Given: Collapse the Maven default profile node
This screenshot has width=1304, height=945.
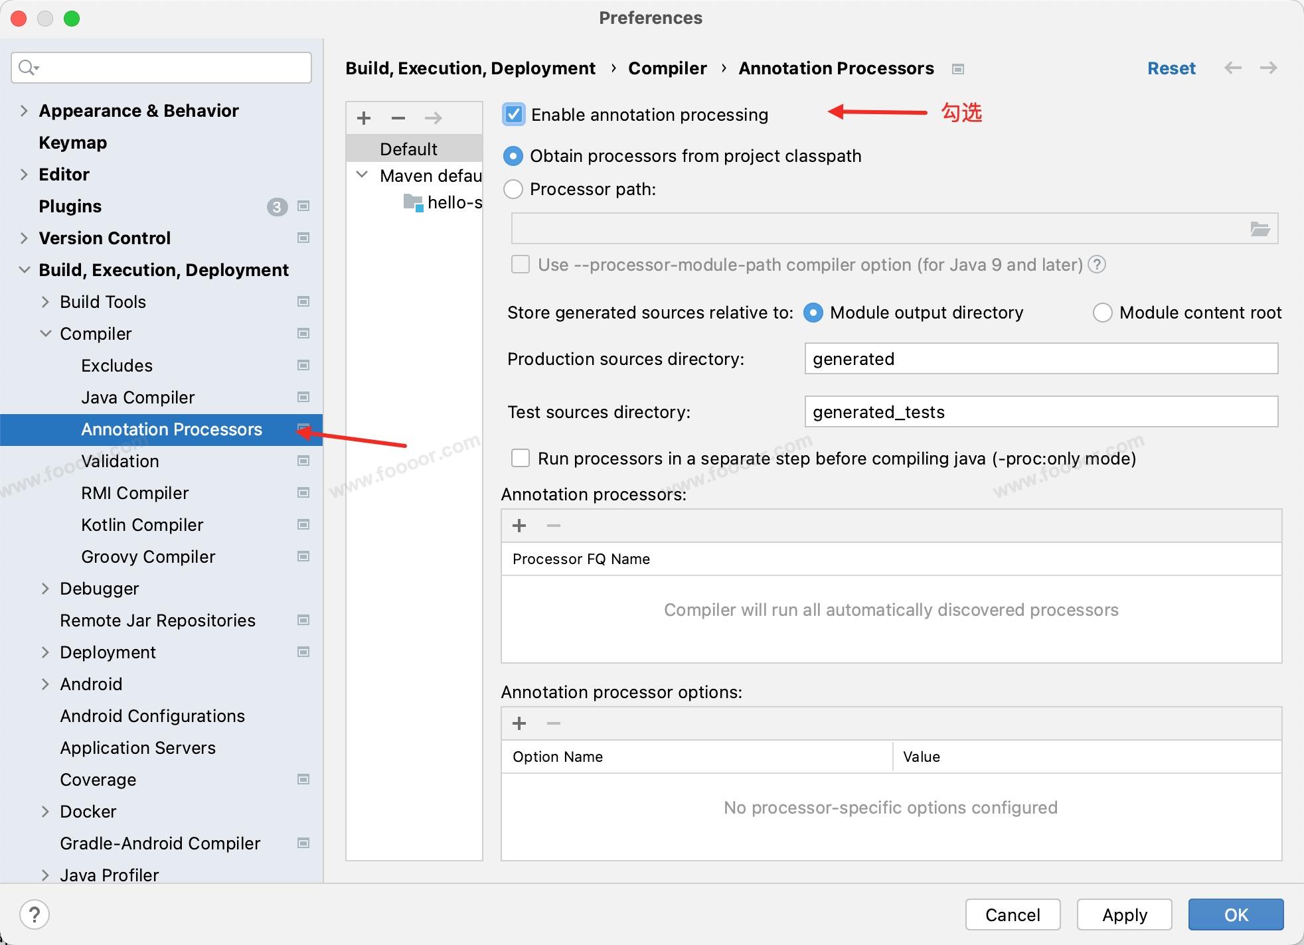Looking at the screenshot, I should point(363,175).
